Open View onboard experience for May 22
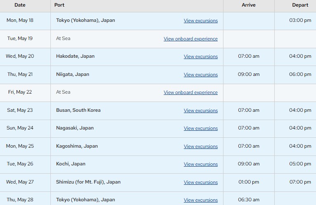The height and width of the screenshot is (205, 316). (191, 92)
